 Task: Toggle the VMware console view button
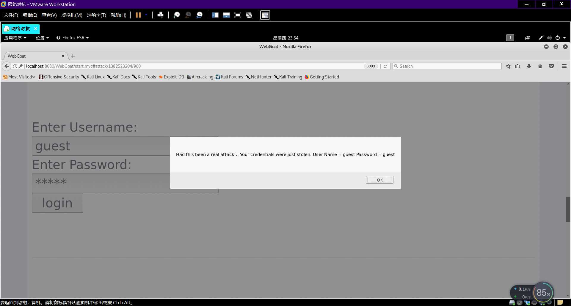(265, 15)
